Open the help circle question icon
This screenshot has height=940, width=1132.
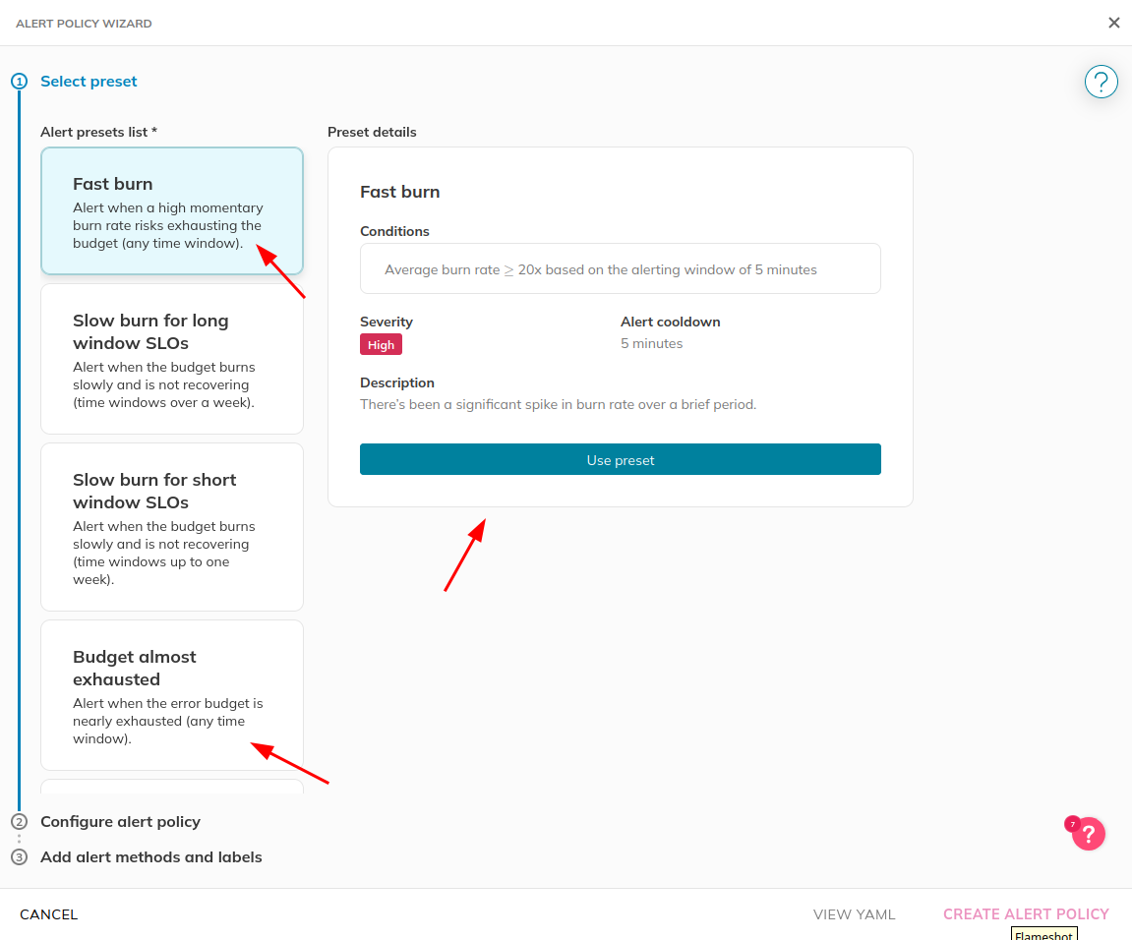[1101, 82]
